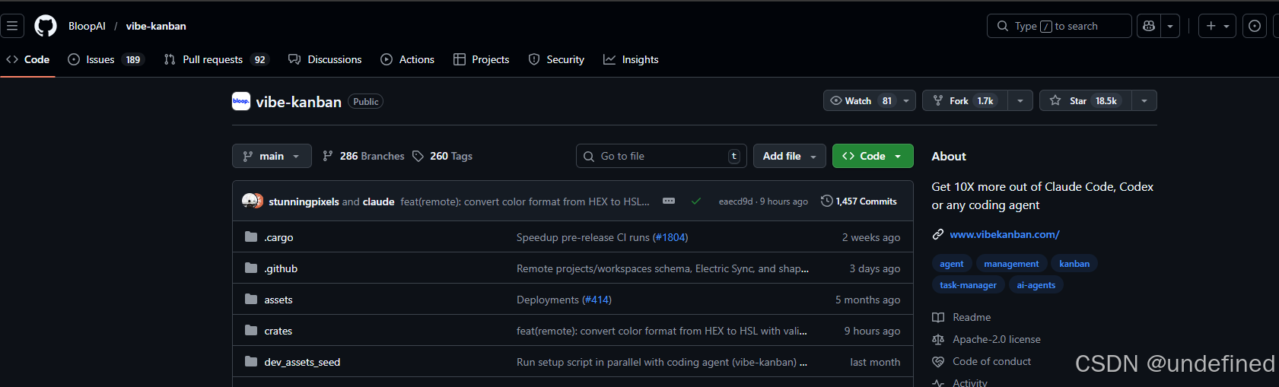View the 286 Branches link

pos(364,156)
